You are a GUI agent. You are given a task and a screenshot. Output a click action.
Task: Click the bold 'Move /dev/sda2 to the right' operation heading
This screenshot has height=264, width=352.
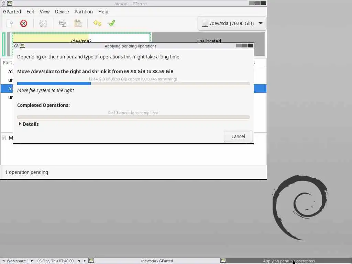click(95, 71)
